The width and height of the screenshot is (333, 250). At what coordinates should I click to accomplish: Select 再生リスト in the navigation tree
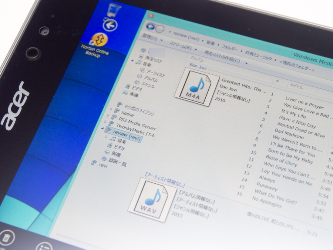pyautogui.click(x=154, y=59)
